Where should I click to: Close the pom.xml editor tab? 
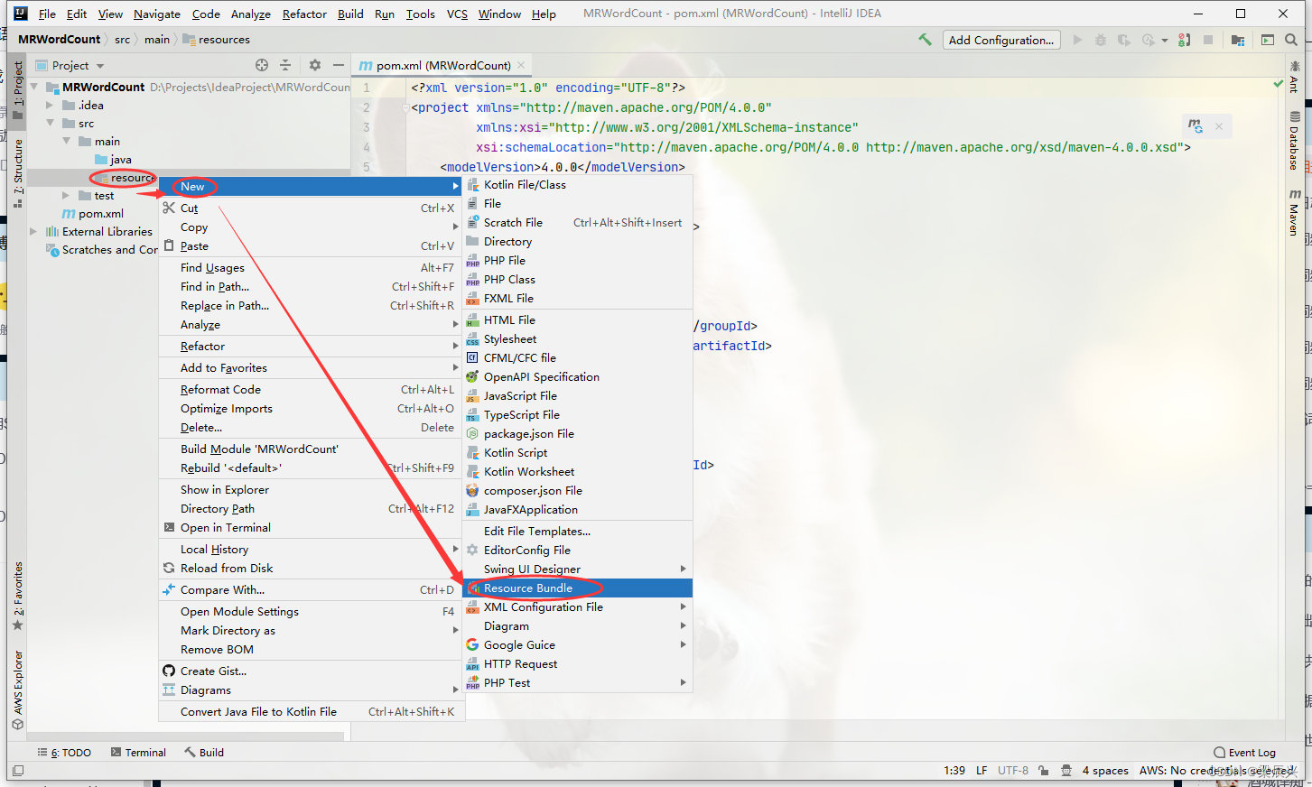[x=521, y=65]
